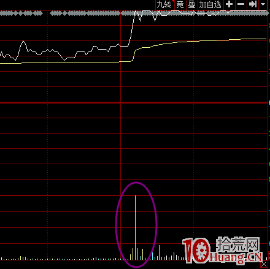
Task: Open the toolbar dropdown triangle
Action: coord(263,4)
